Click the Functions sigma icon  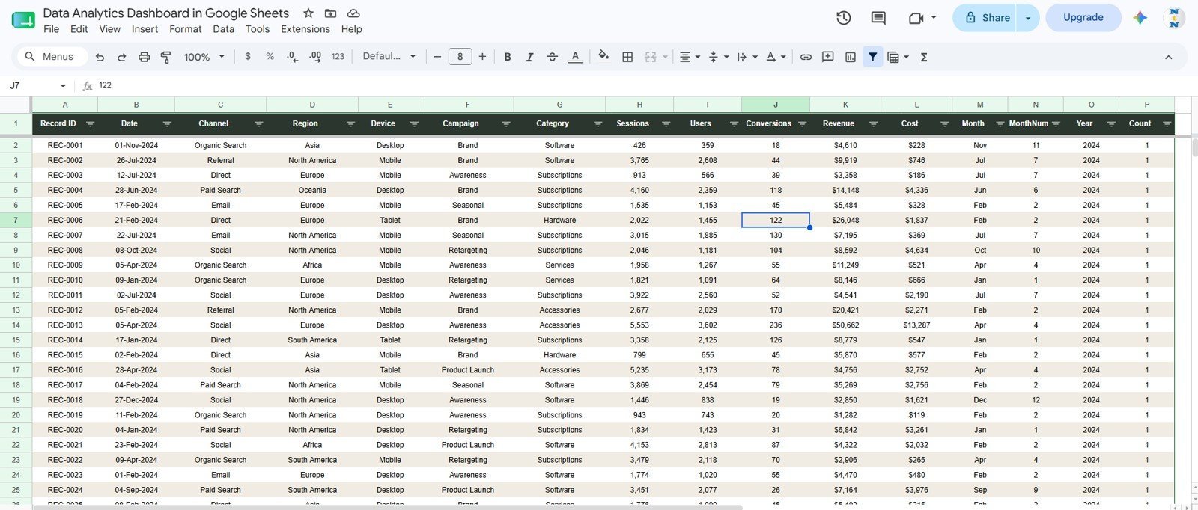(x=924, y=57)
